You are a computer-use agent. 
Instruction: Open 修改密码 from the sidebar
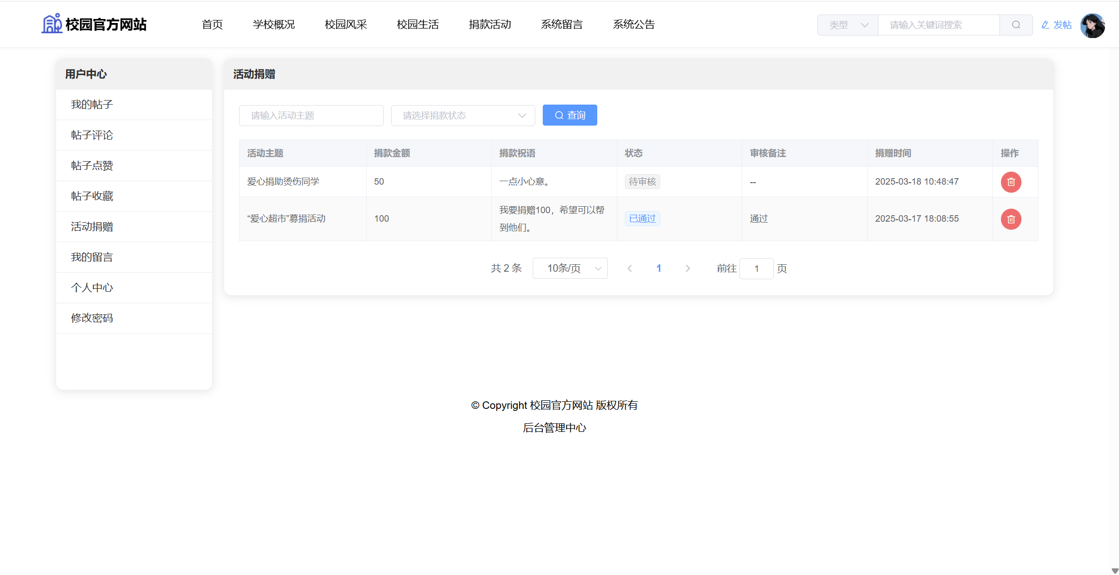click(x=92, y=318)
